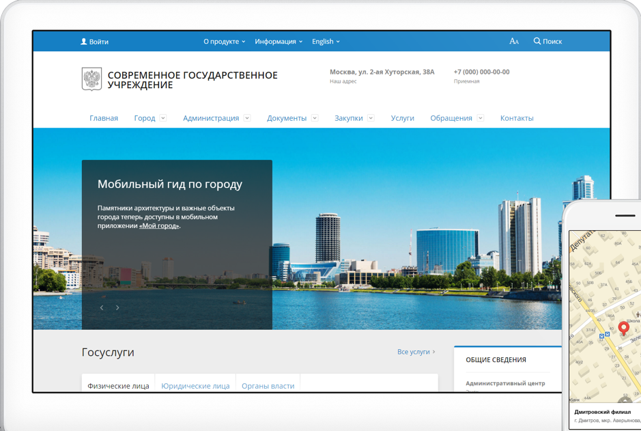Open the English language dropdown

click(x=326, y=42)
